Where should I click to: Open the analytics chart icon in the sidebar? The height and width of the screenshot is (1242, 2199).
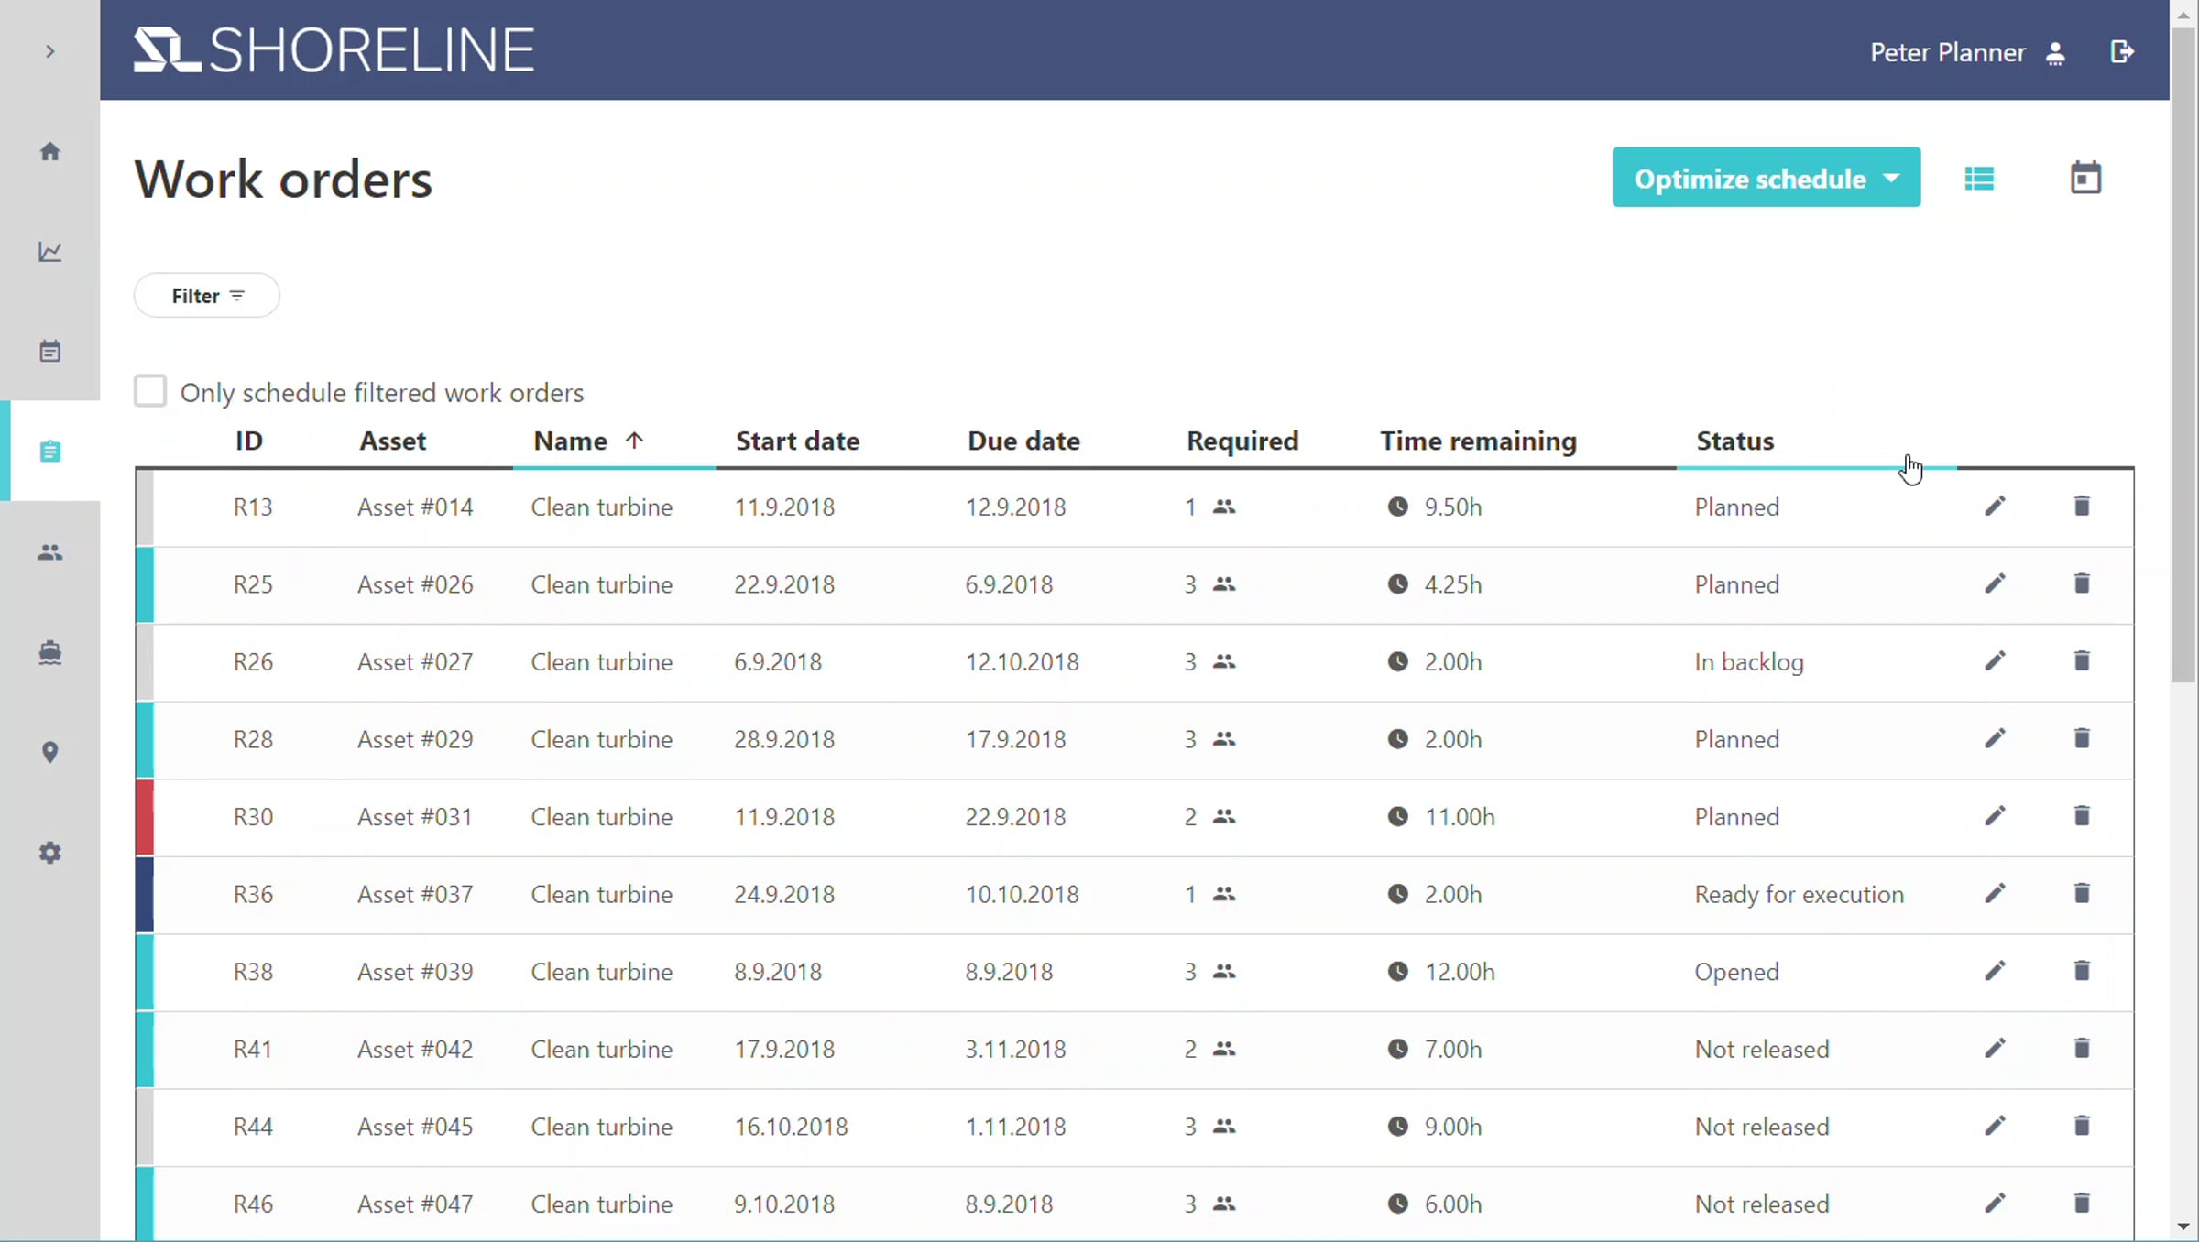pyautogui.click(x=50, y=251)
